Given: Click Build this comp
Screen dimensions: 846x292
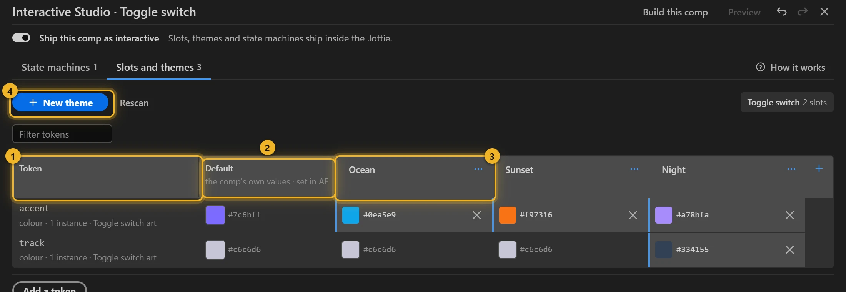Looking at the screenshot, I should pos(675,12).
